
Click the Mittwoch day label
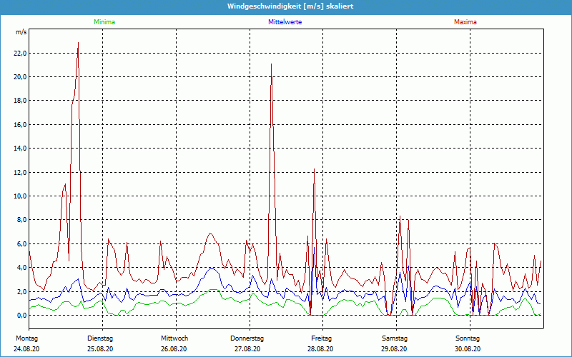coord(174,338)
